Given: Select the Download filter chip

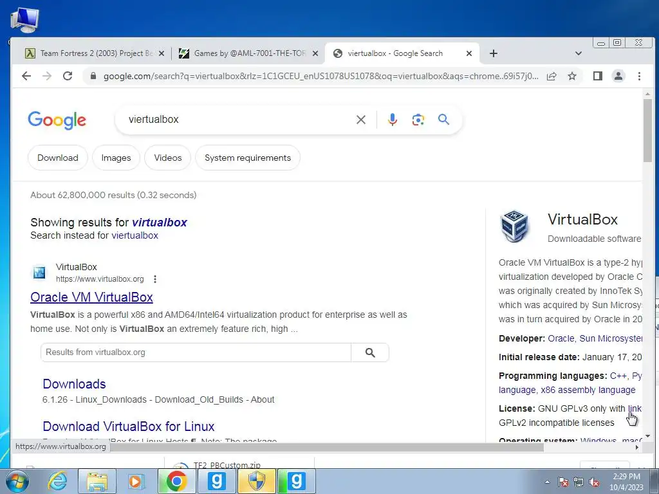Looking at the screenshot, I should (x=57, y=158).
